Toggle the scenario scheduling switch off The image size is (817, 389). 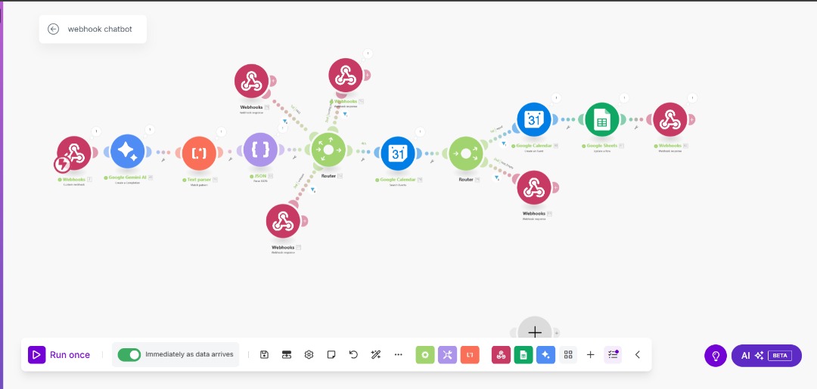point(129,355)
